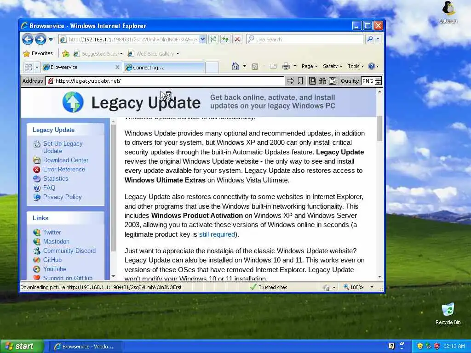The width and height of the screenshot is (471, 353).
Task: Click the Read Mail envelope icon
Action: pos(273,67)
